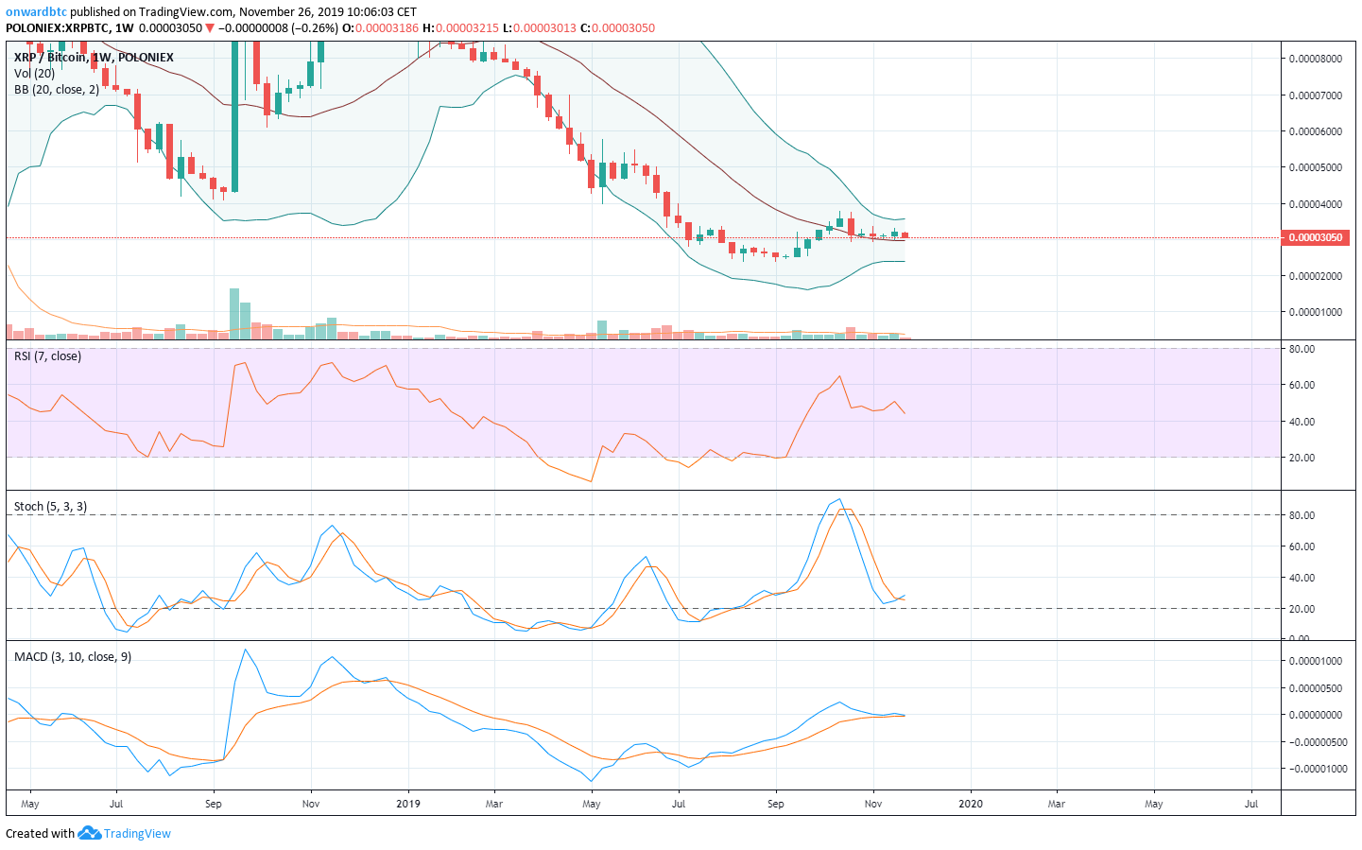The width and height of the screenshot is (1362, 850).
Task: Click the 0.00002000 price axis label
Action: pos(1316,276)
